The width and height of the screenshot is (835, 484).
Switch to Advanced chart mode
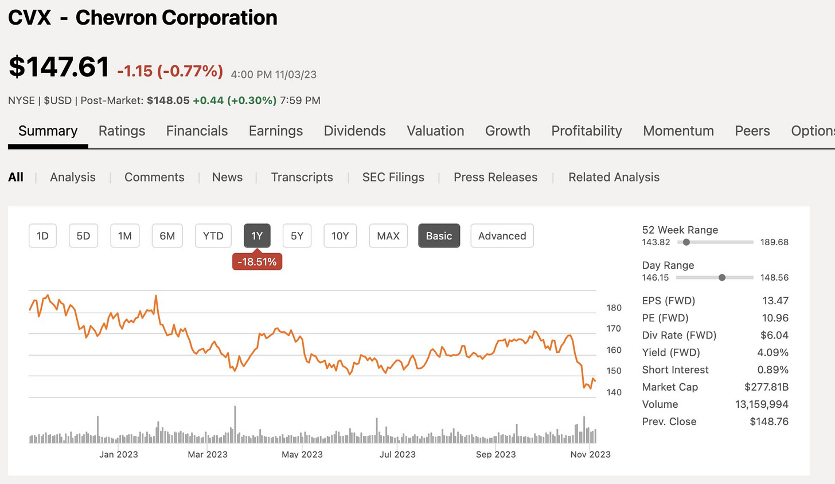point(502,236)
